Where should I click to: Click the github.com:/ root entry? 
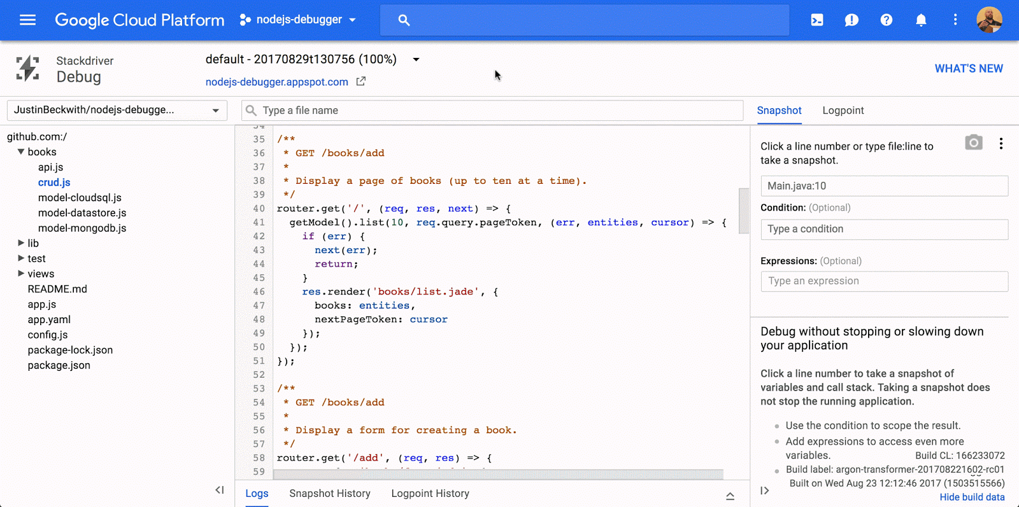[37, 137]
